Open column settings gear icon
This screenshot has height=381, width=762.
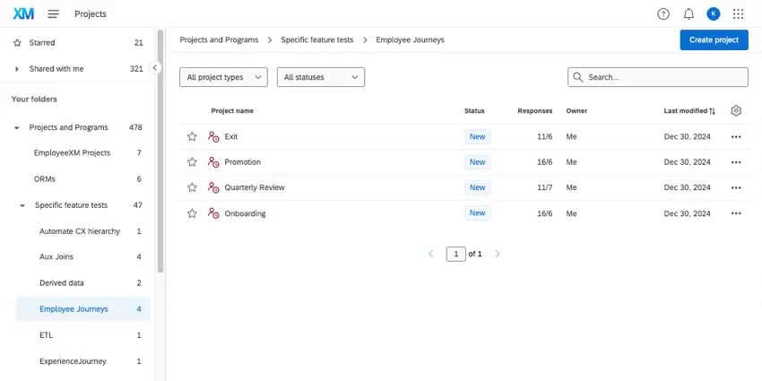[x=736, y=111]
